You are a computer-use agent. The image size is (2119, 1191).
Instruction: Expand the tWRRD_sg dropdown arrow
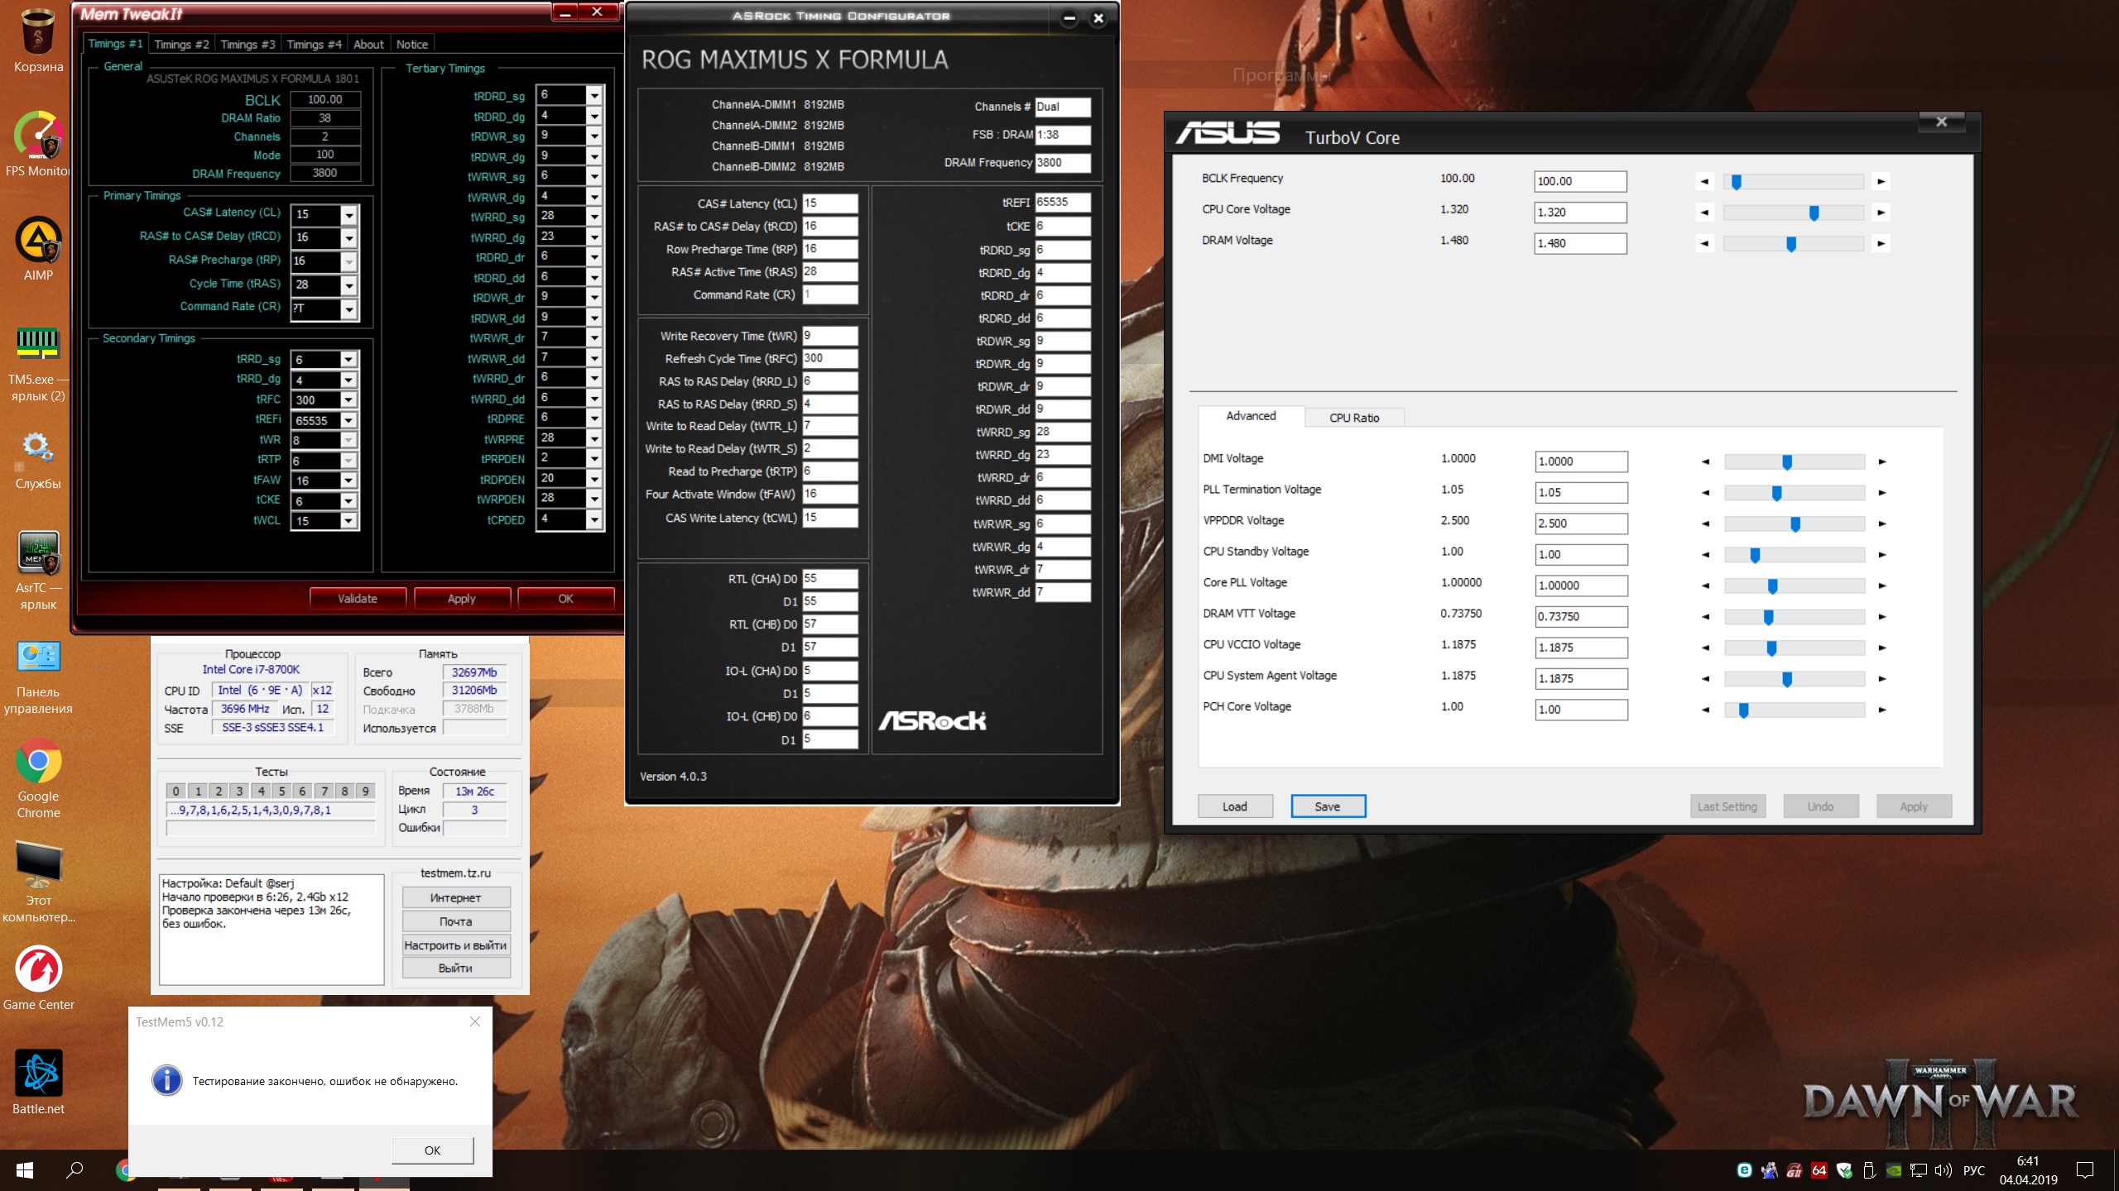(593, 217)
